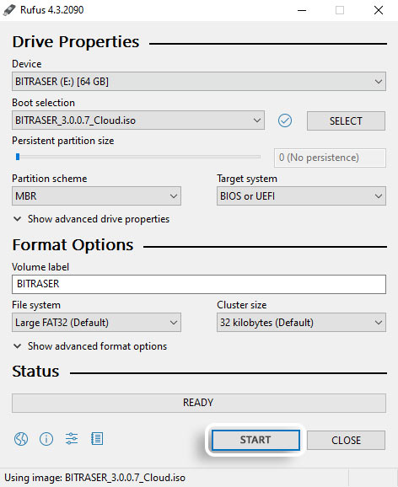Click the 'Status' heading
The image size is (398, 487).
[35, 372]
